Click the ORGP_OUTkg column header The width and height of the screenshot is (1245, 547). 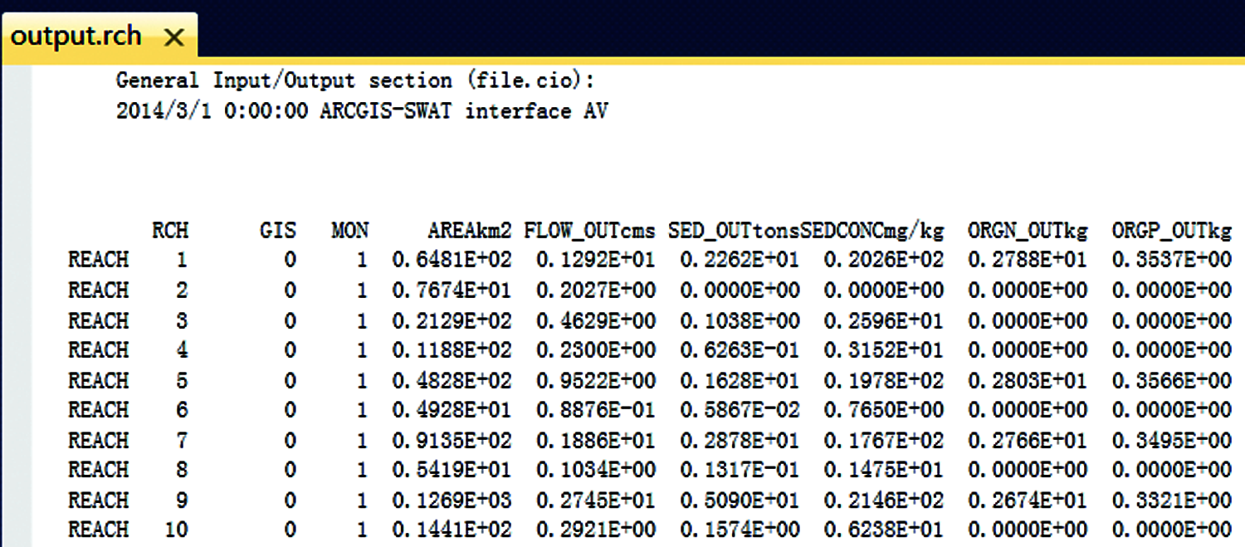(x=1171, y=230)
